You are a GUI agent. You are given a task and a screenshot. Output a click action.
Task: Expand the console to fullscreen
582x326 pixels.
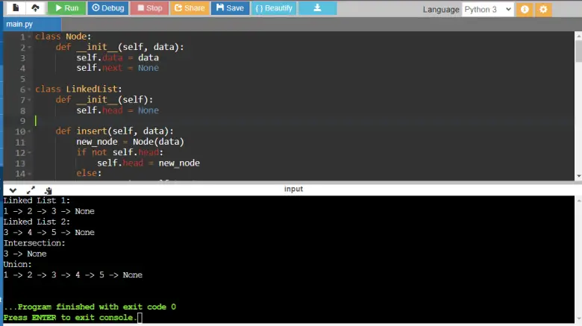coord(31,190)
